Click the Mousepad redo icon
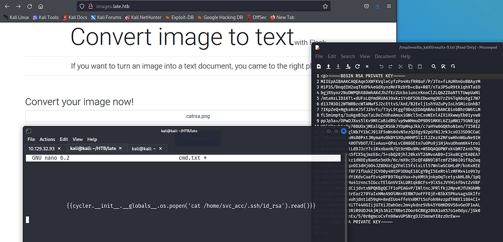 (x=391, y=66)
